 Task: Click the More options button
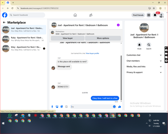pyautogui.click(x=103, y=38)
